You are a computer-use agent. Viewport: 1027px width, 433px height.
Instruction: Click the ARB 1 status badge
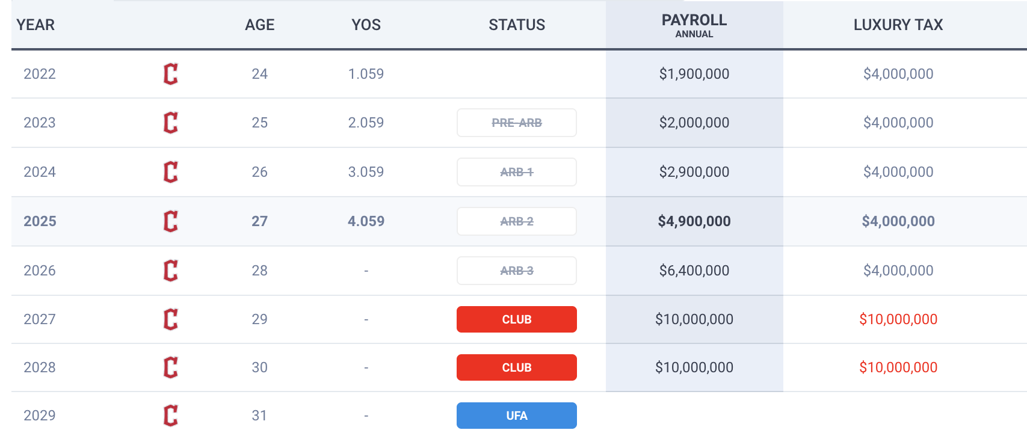(x=517, y=172)
